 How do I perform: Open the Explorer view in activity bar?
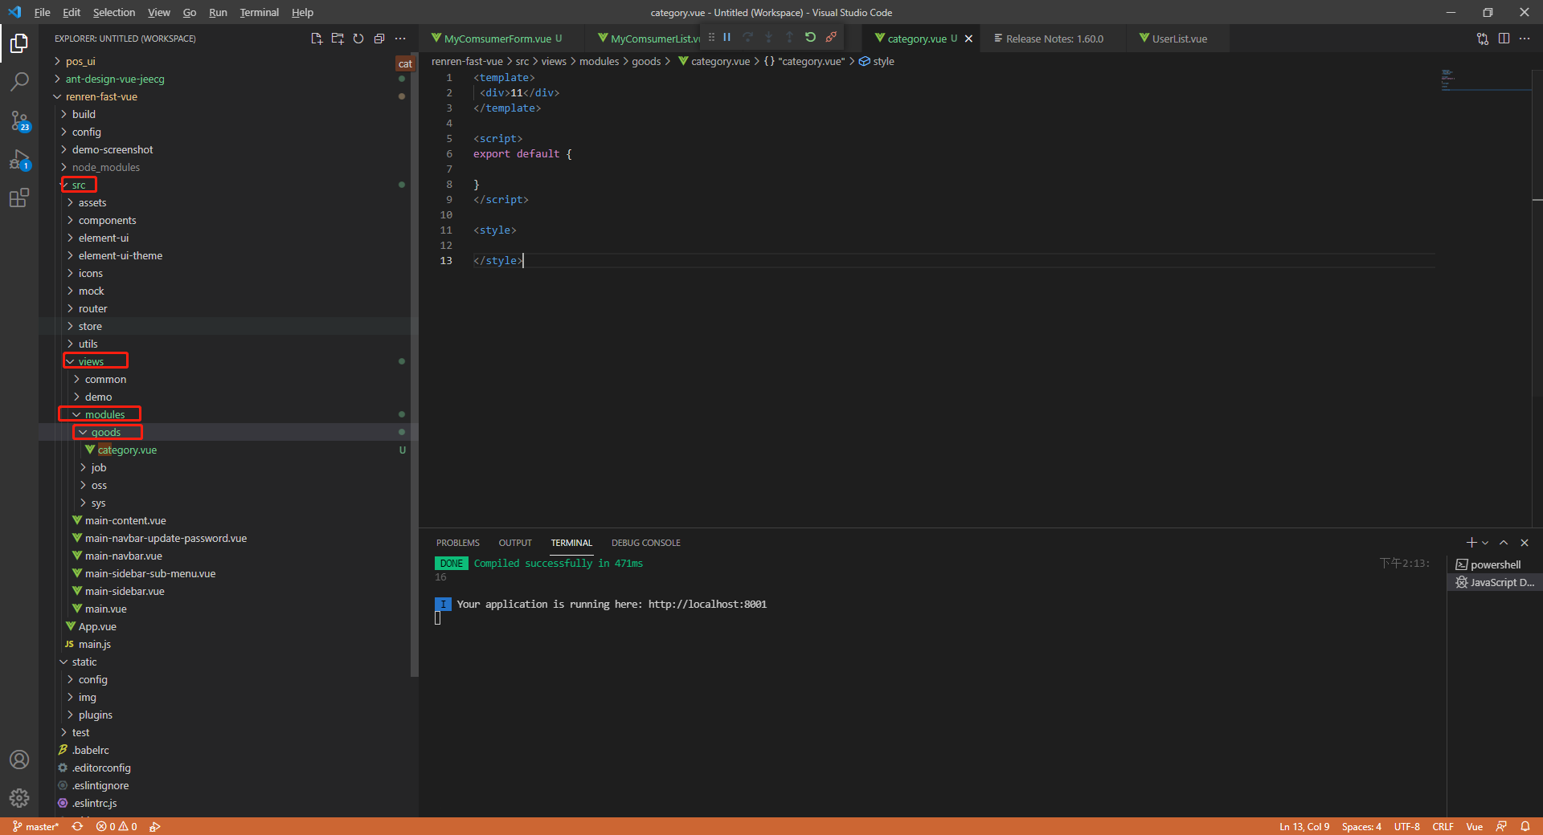[x=19, y=43]
